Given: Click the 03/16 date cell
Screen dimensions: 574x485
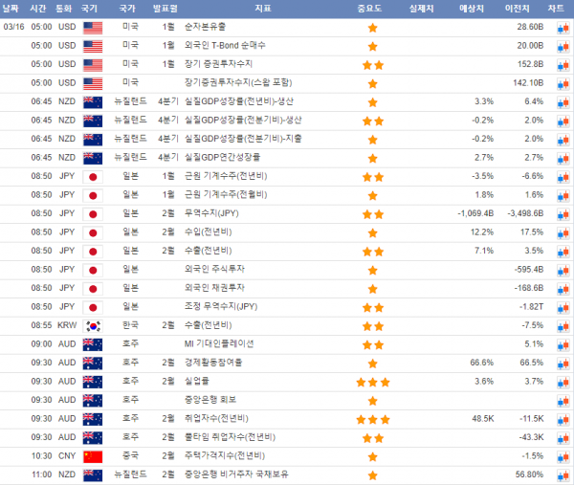Looking at the screenshot, I should click(13, 28).
